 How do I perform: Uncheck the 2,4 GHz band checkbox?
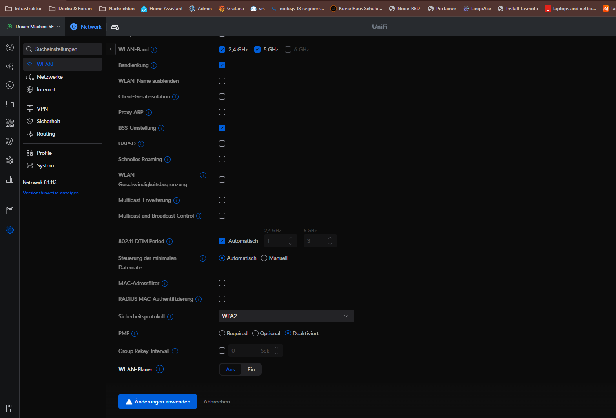click(222, 49)
